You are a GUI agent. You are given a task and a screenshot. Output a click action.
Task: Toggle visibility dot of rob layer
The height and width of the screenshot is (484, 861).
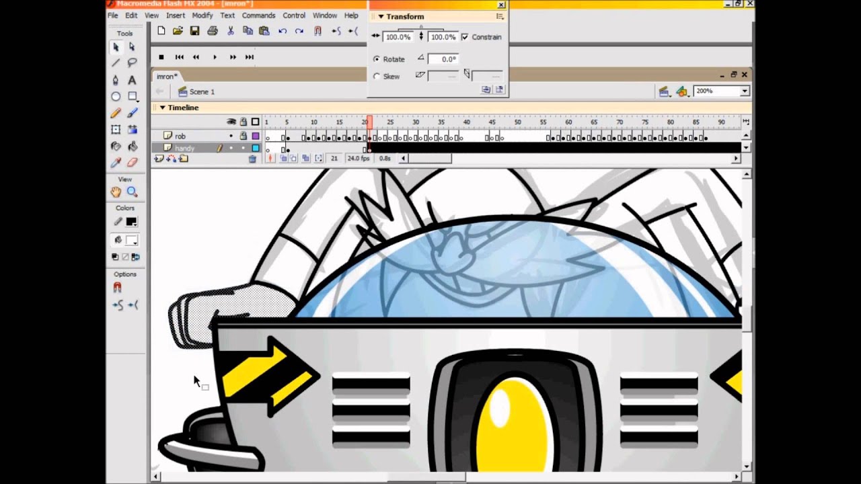click(x=231, y=136)
